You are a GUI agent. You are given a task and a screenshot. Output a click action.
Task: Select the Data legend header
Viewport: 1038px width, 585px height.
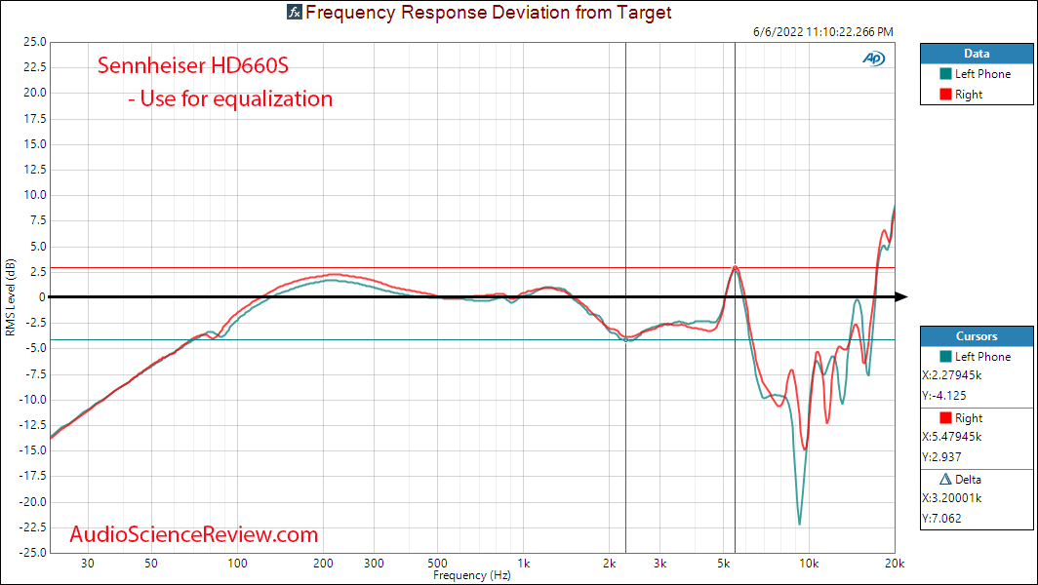coord(977,54)
